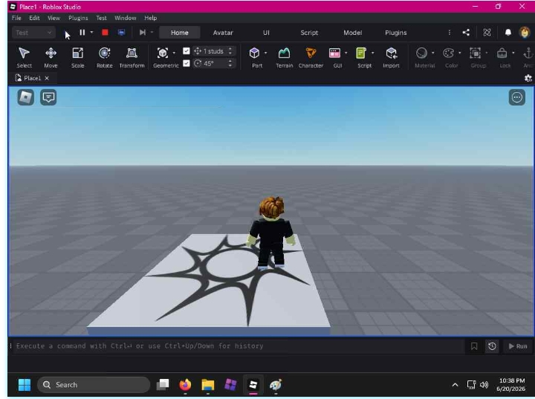Open the Help menu
Screen dimensions: 535x399
150,18
